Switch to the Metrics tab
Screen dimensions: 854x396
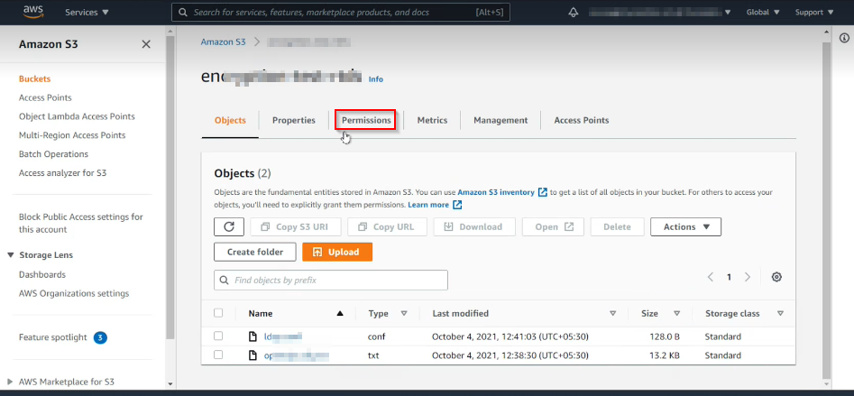click(x=432, y=120)
